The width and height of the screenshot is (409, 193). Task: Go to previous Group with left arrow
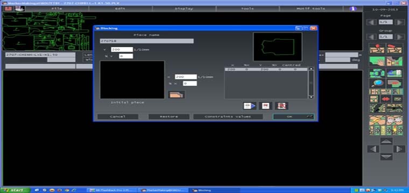(371, 36)
